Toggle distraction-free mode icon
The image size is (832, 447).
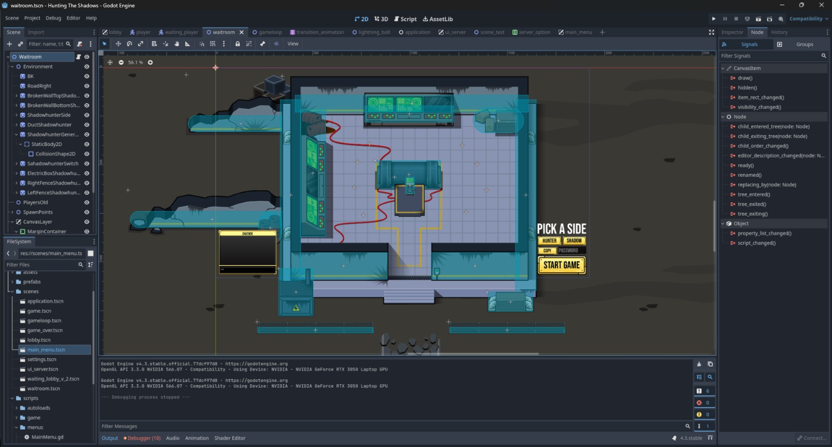pos(711,32)
